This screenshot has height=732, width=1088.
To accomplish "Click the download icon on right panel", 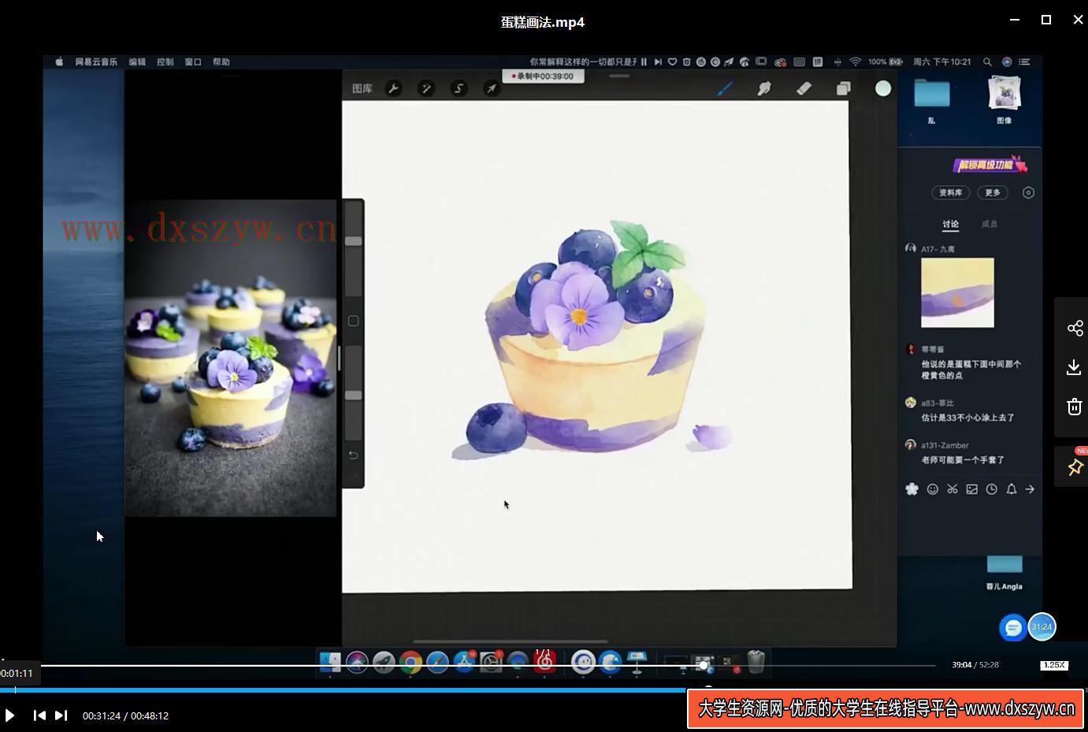I will (1074, 367).
